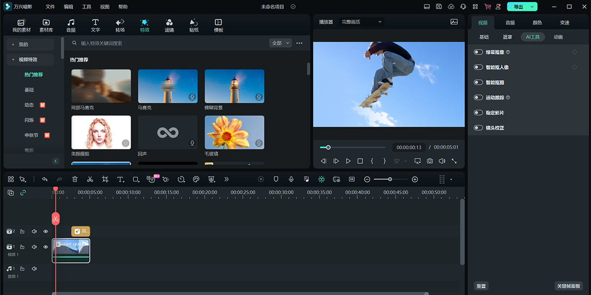The image size is (591, 295).
Task: Click the crop tool icon
Action: coord(105,179)
